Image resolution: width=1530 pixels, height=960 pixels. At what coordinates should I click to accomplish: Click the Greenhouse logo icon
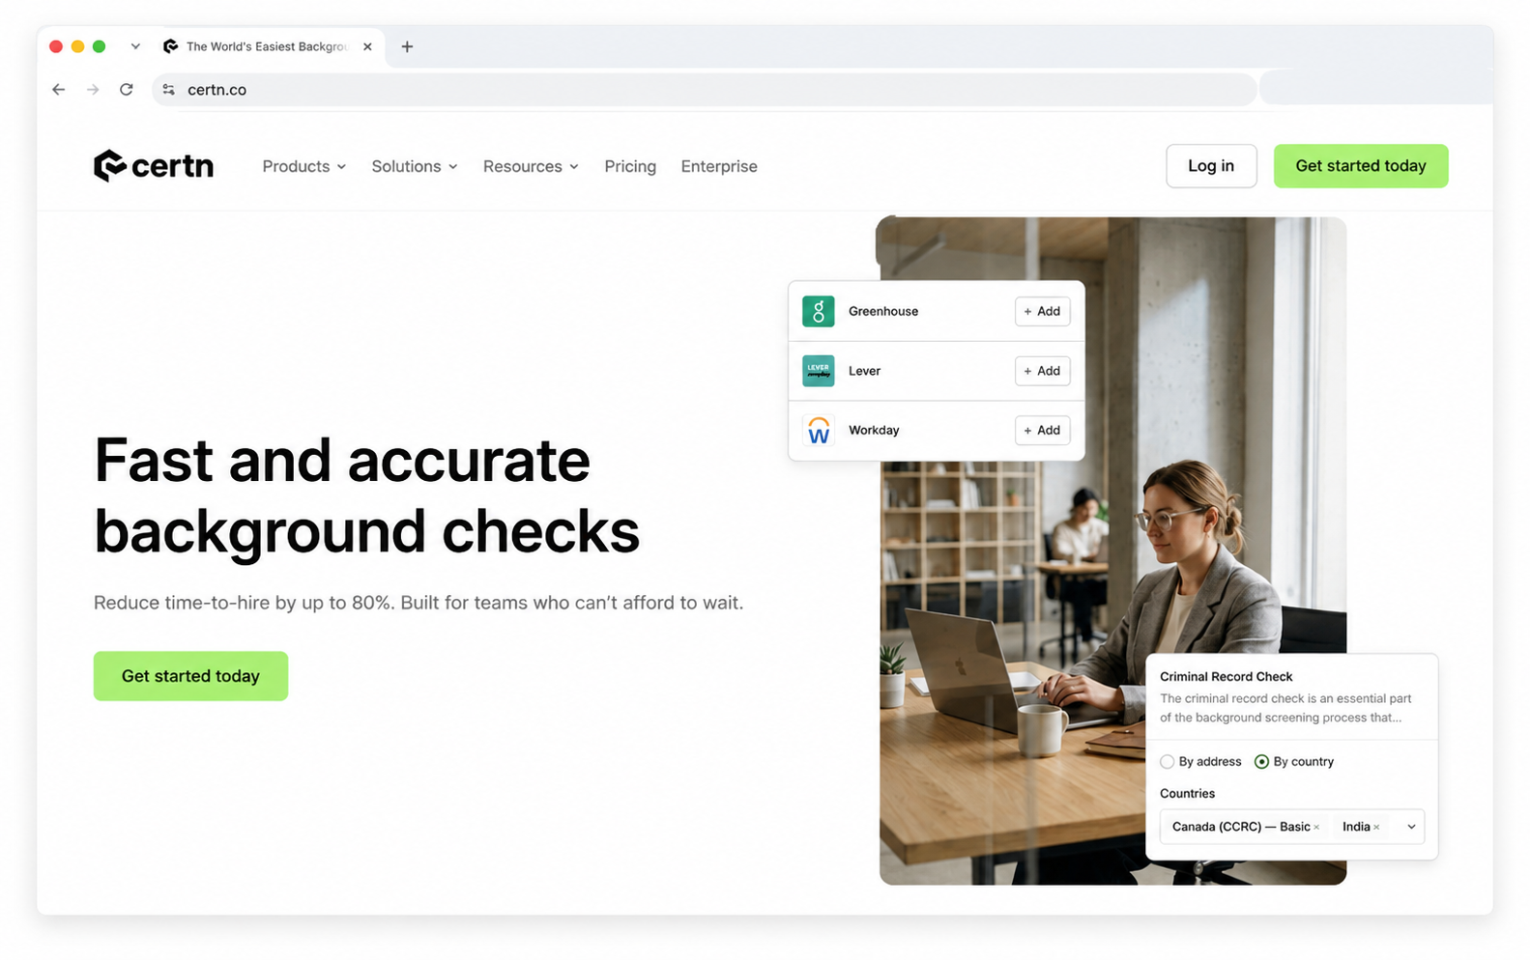point(819,311)
